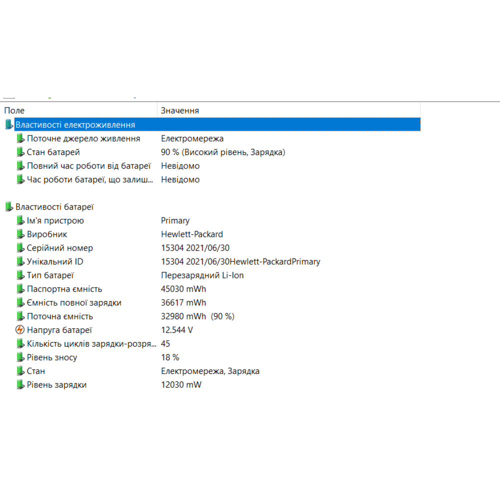Click the value 45030 mWh
Viewport: 500px width, 500px height.
pos(183,289)
